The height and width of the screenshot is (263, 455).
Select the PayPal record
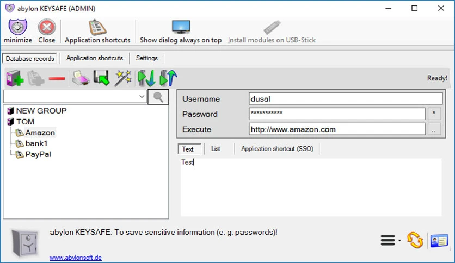tap(38, 154)
